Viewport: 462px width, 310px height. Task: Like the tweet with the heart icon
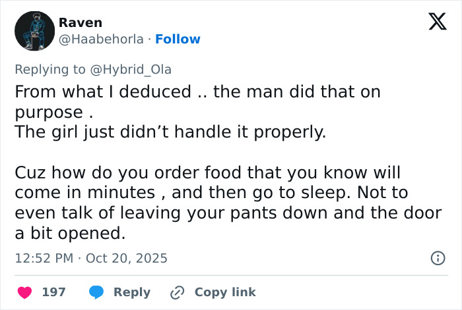click(x=24, y=292)
